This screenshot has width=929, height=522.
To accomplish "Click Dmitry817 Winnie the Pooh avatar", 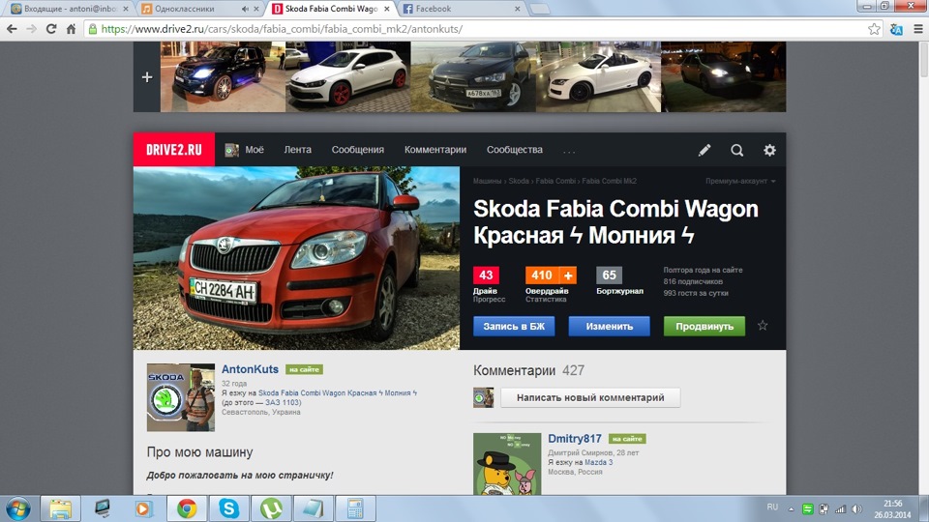I will (507, 464).
